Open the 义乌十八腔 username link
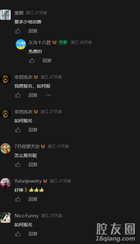This screenshot has height=244, width=140. [40, 42]
